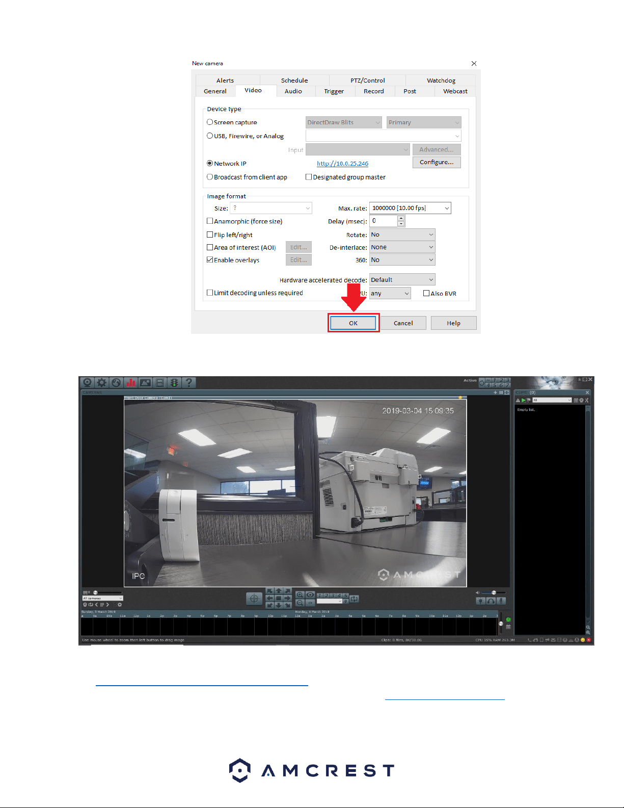Pan camera down with PTZ down arrow
Image resolution: width=624 pixels, height=808 pixels.
[279, 605]
